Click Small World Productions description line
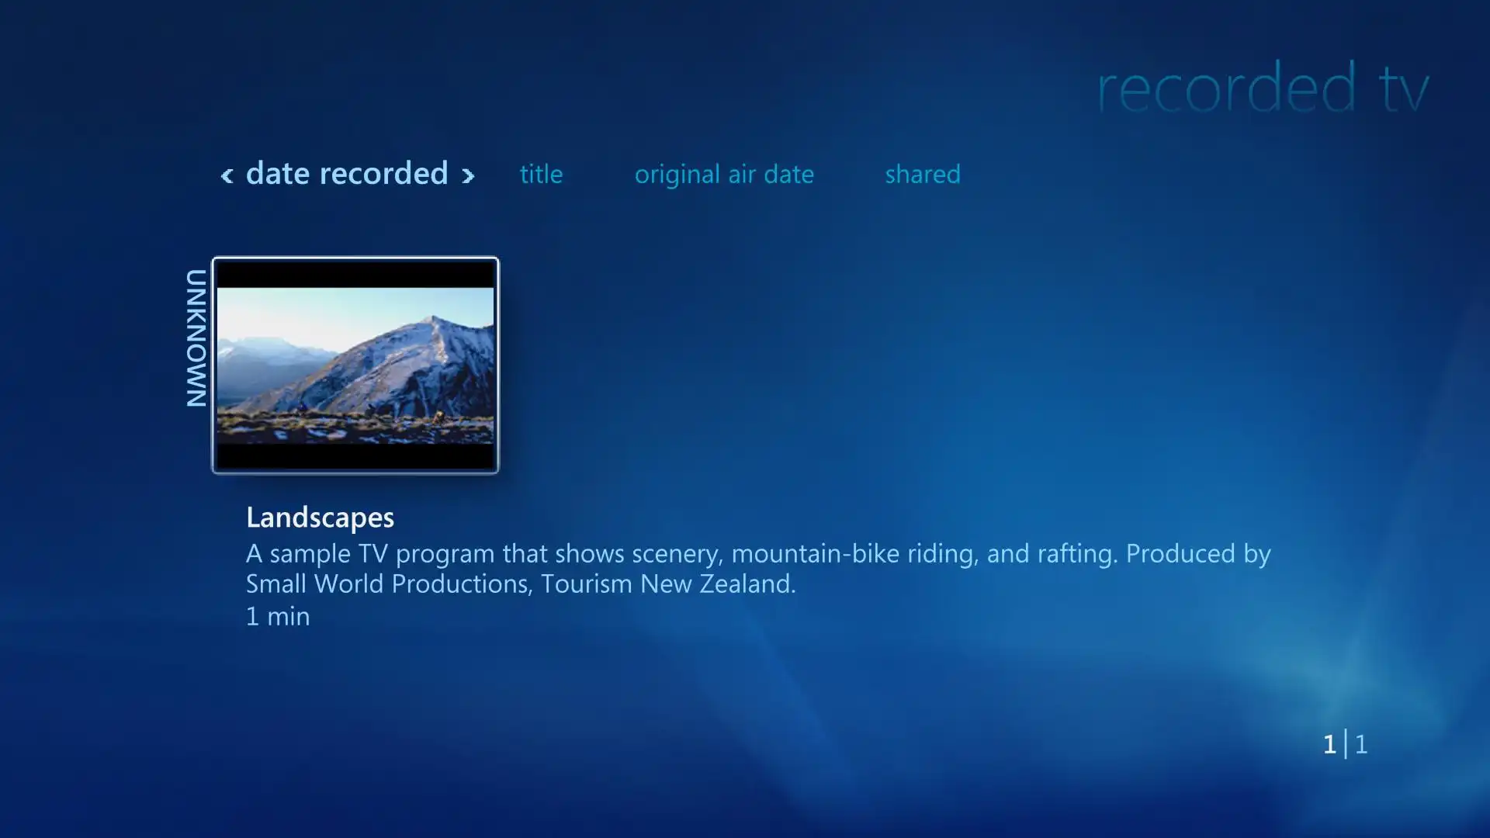This screenshot has width=1490, height=838. coord(521,584)
